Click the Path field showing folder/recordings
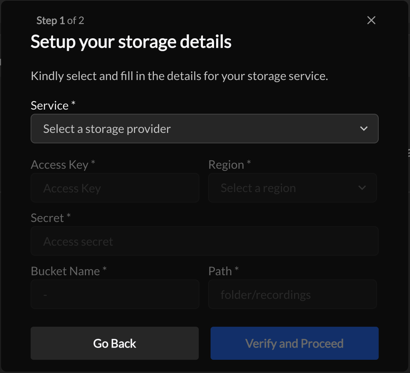Image resolution: width=410 pixels, height=373 pixels. click(x=292, y=294)
